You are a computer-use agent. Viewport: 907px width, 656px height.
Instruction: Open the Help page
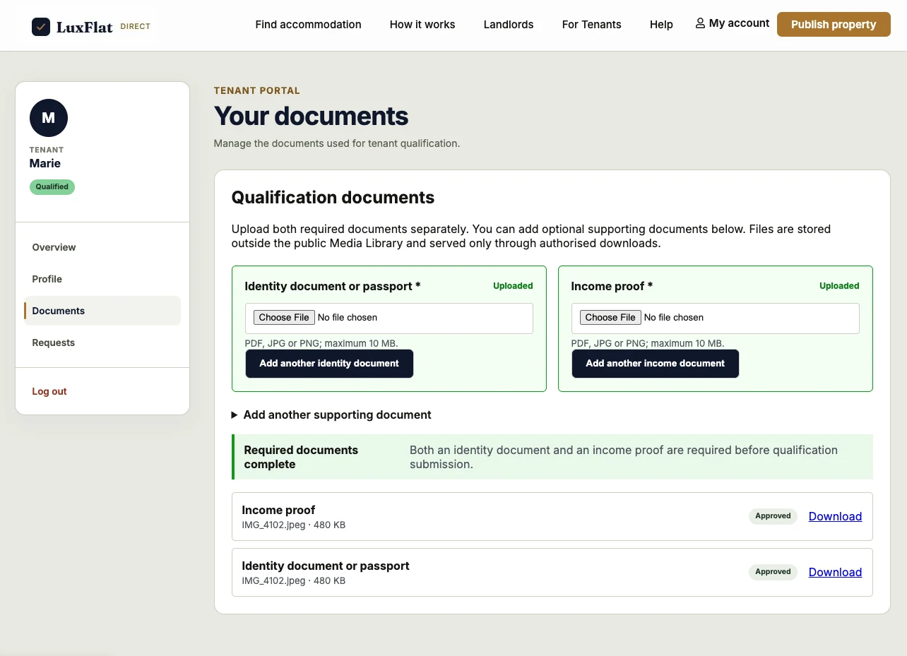[x=661, y=25]
